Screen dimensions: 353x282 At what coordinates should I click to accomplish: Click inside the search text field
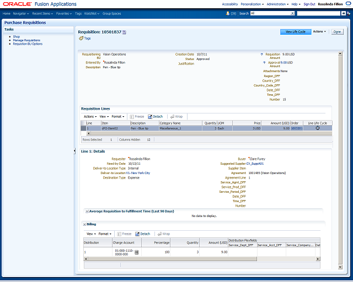coord(318,13)
